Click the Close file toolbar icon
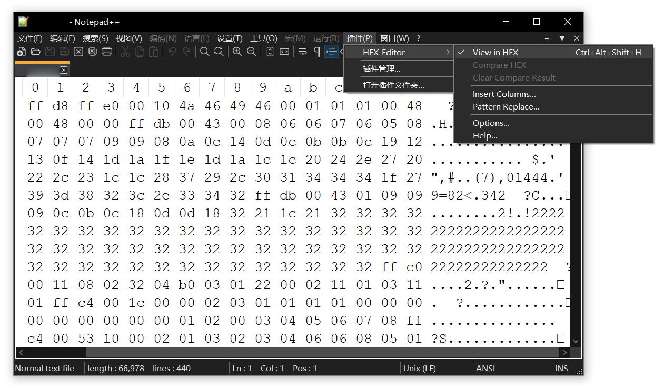Screen dimensions: 664x388 click(x=78, y=52)
